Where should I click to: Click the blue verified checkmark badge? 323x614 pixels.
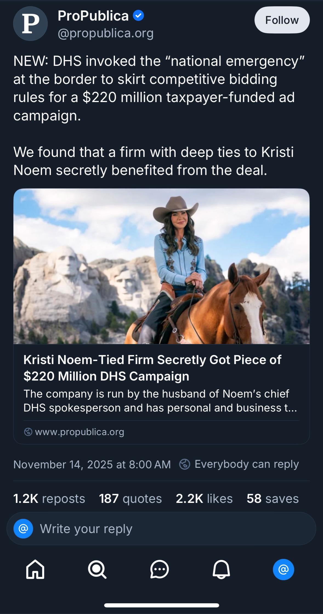(138, 16)
